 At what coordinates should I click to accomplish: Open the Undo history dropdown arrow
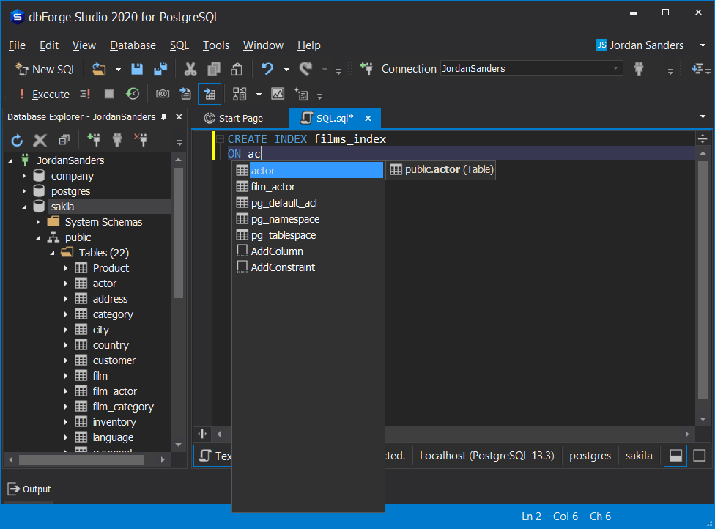coord(286,70)
